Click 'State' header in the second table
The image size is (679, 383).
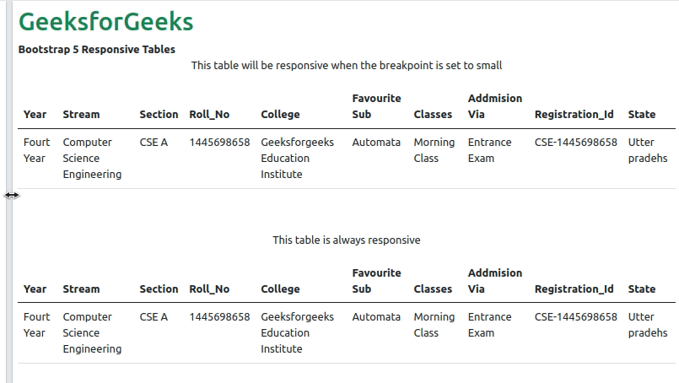click(641, 289)
